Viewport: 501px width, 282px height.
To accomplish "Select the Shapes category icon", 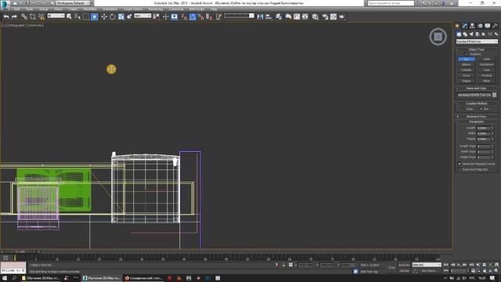I will (x=465, y=34).
